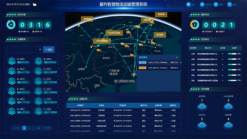Toggle the 总车辆 316 legend marker

click(x=20, y=32)
